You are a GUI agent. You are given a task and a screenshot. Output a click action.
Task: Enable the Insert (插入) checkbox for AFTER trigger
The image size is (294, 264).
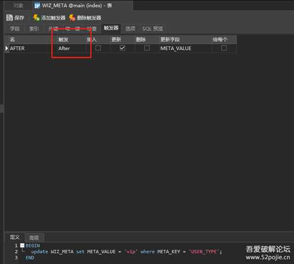pos(98,48)
